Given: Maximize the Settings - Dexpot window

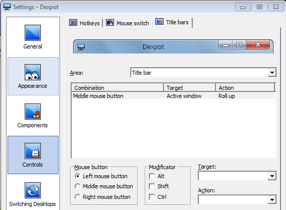Looking at the screenshot, I should pos(259,7).
